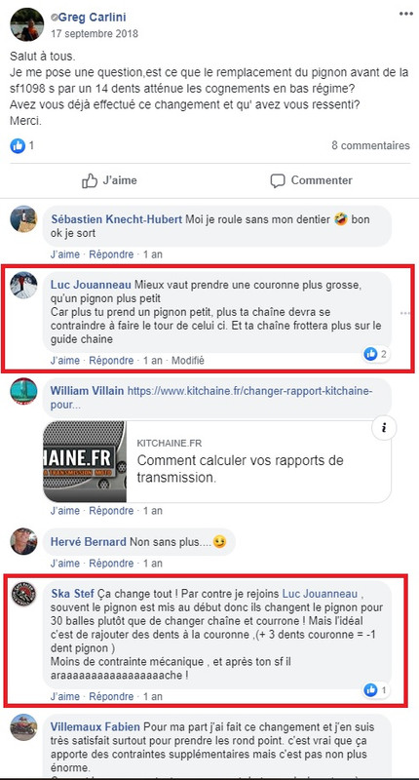Open the post options three-dot menu
The image size is (419, 780).
pos(405,14)
